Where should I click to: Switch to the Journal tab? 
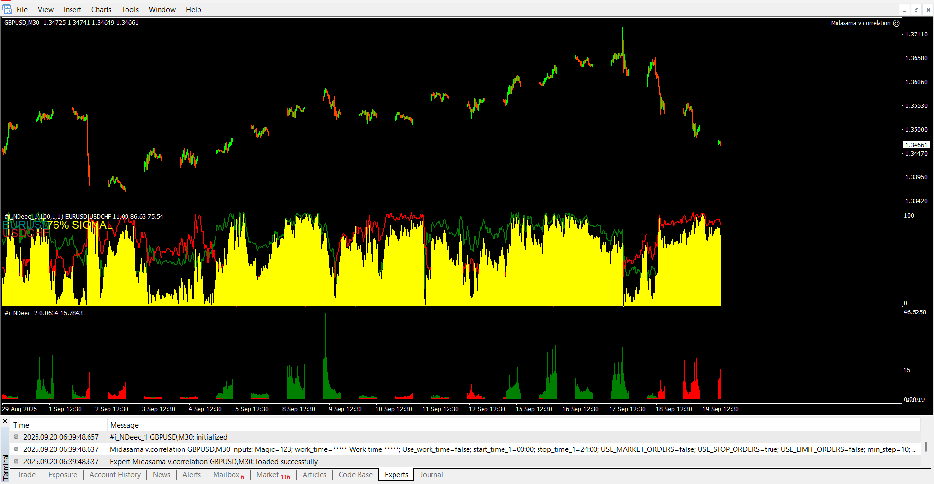(431, 475)
